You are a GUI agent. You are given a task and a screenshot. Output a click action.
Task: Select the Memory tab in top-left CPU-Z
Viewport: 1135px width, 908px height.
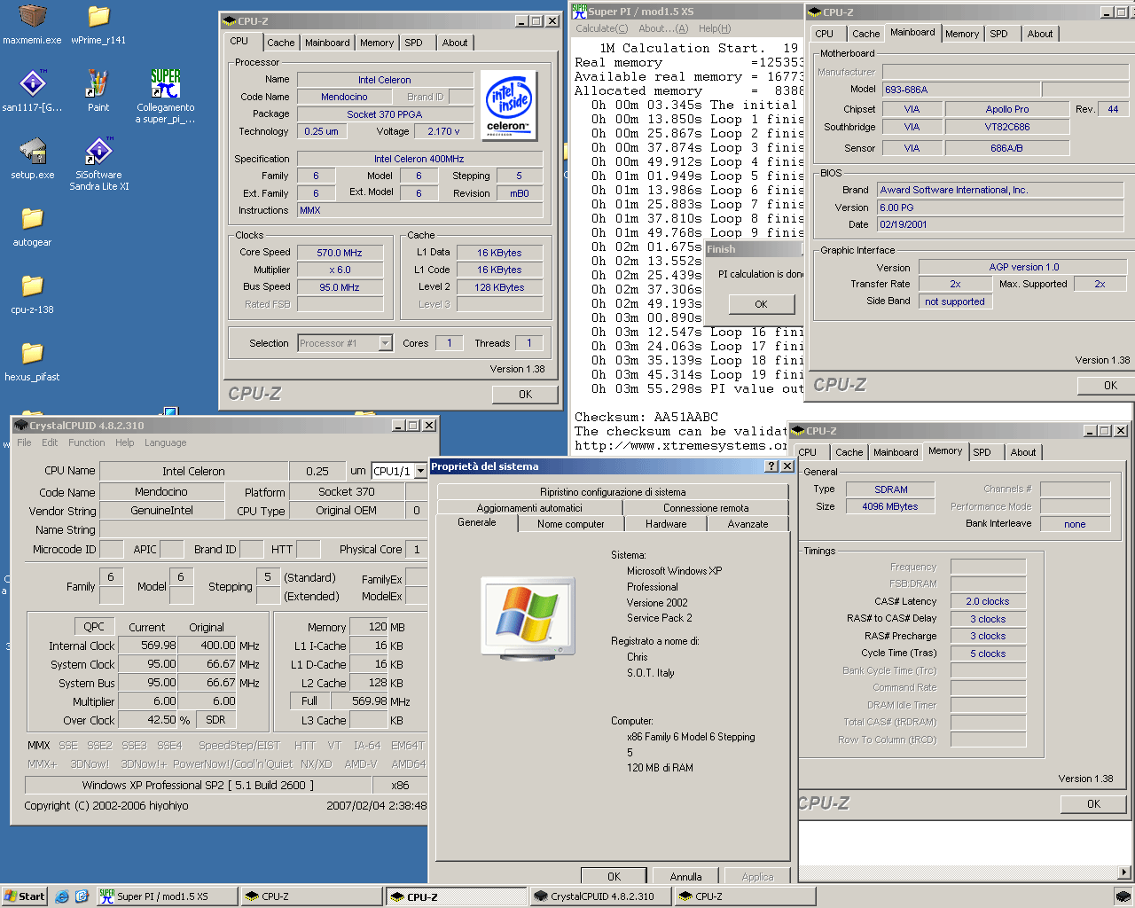[377, 43]
